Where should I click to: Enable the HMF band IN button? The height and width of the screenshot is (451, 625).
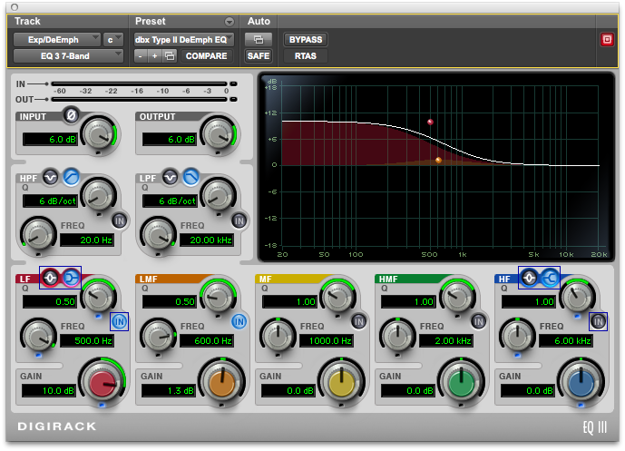[x=478, y=321]
